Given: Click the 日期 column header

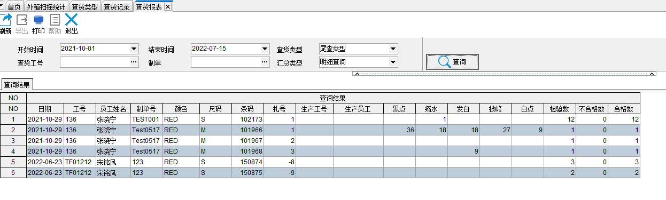Looking at the screenshot, I should click(45, 109).
